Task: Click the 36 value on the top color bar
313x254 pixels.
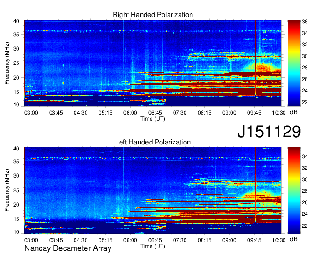Action: 305,22
